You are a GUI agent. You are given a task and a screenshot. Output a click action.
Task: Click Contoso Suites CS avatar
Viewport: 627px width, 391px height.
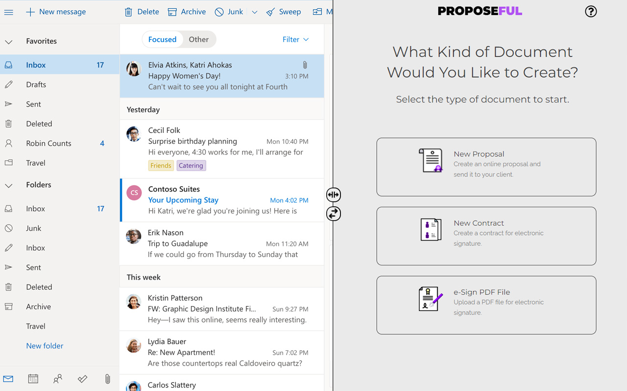pyautogui.click(x=134, y=193)
